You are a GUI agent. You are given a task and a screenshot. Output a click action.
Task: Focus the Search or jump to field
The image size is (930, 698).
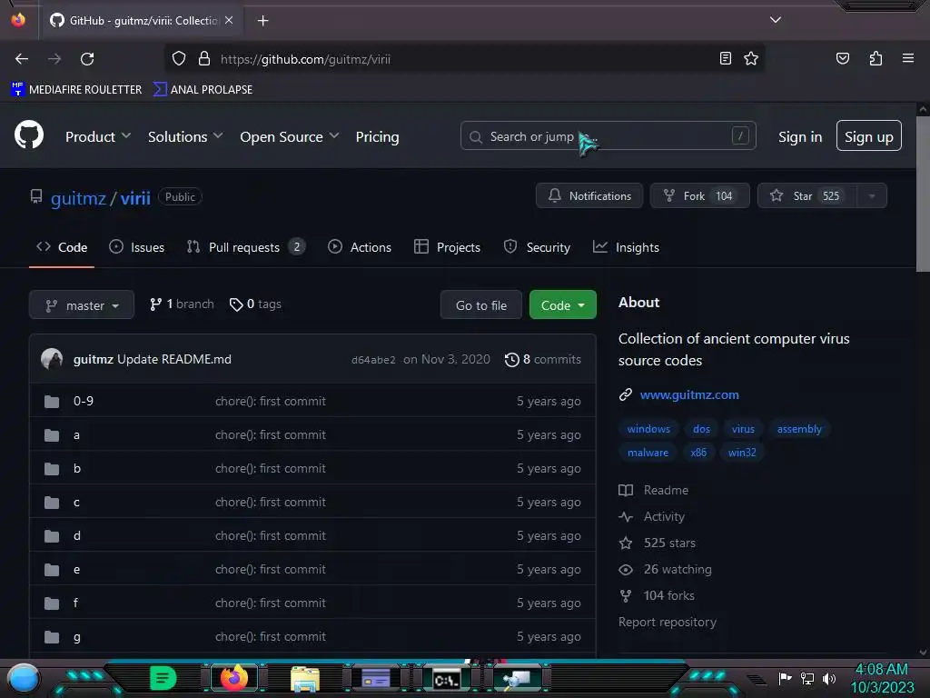(x=608, y=136)
